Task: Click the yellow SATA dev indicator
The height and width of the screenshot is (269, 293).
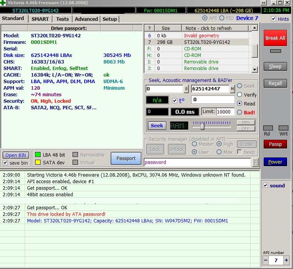Action: (x=38, y=162)
